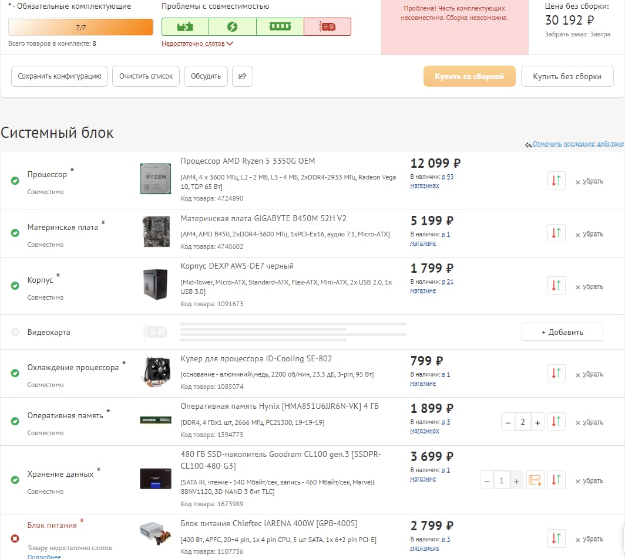Open processor availability 'в 93 магазинах' link
This screenshot has height=559, width=625.
(432, 181)
